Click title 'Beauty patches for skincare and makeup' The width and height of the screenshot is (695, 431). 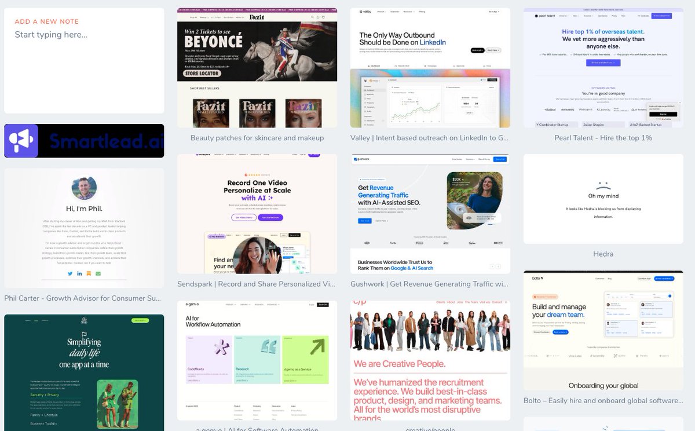[257, 138]
